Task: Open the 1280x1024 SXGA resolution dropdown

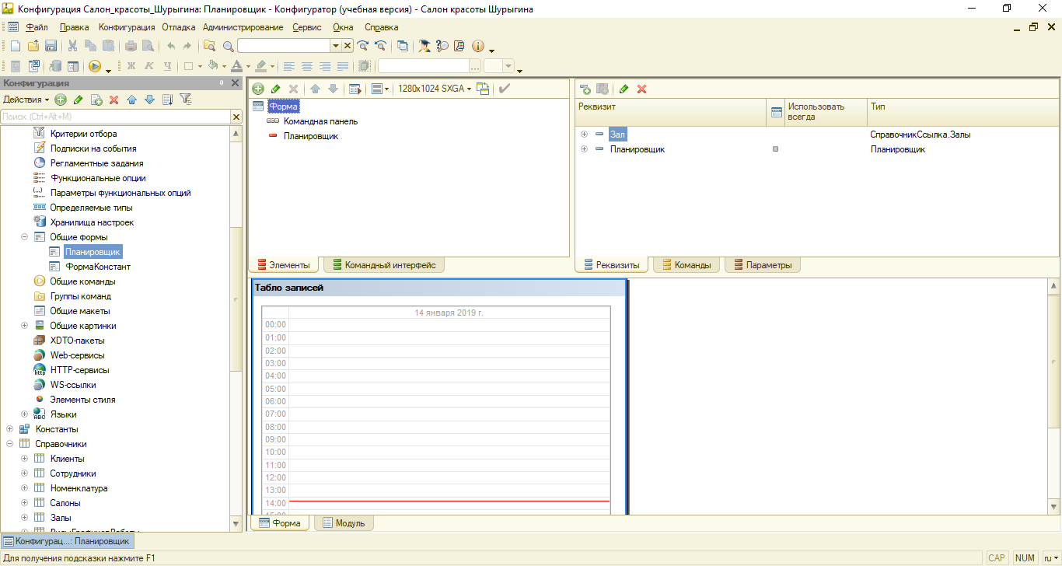Action: point(435,89)
